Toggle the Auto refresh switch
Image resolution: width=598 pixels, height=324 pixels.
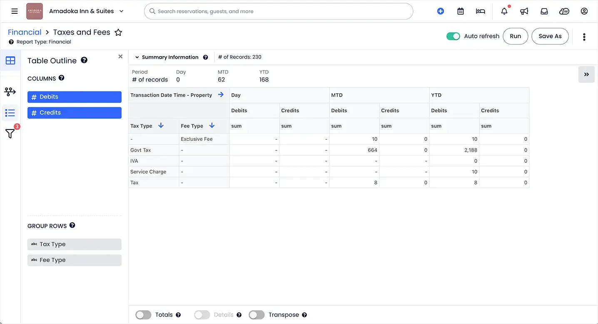coord(453,36)
